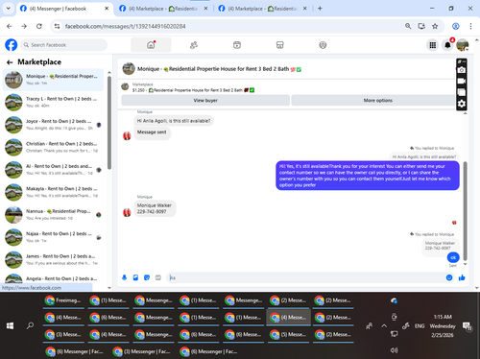The width and height of the screenshot is (480, 359).
Task: Go back with browser back arrow
Action: 10,26
